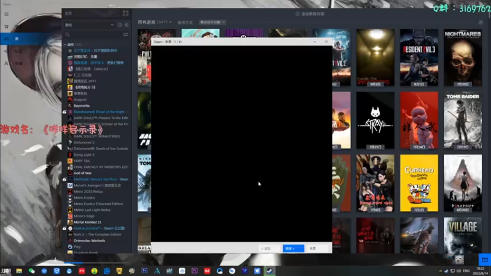Click the close text button in news dialog
The height and width of the screenshot is (276, 491).
pos(313,248)
